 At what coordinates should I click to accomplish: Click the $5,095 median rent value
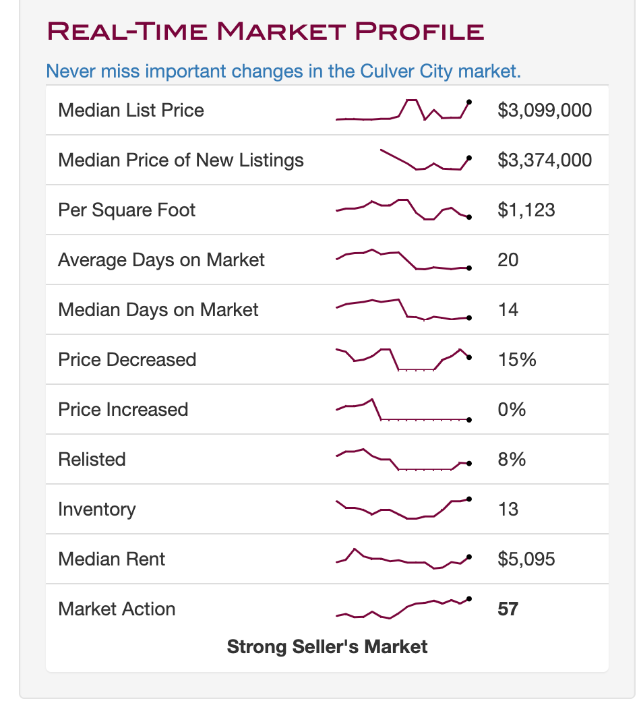coord(526,559)
